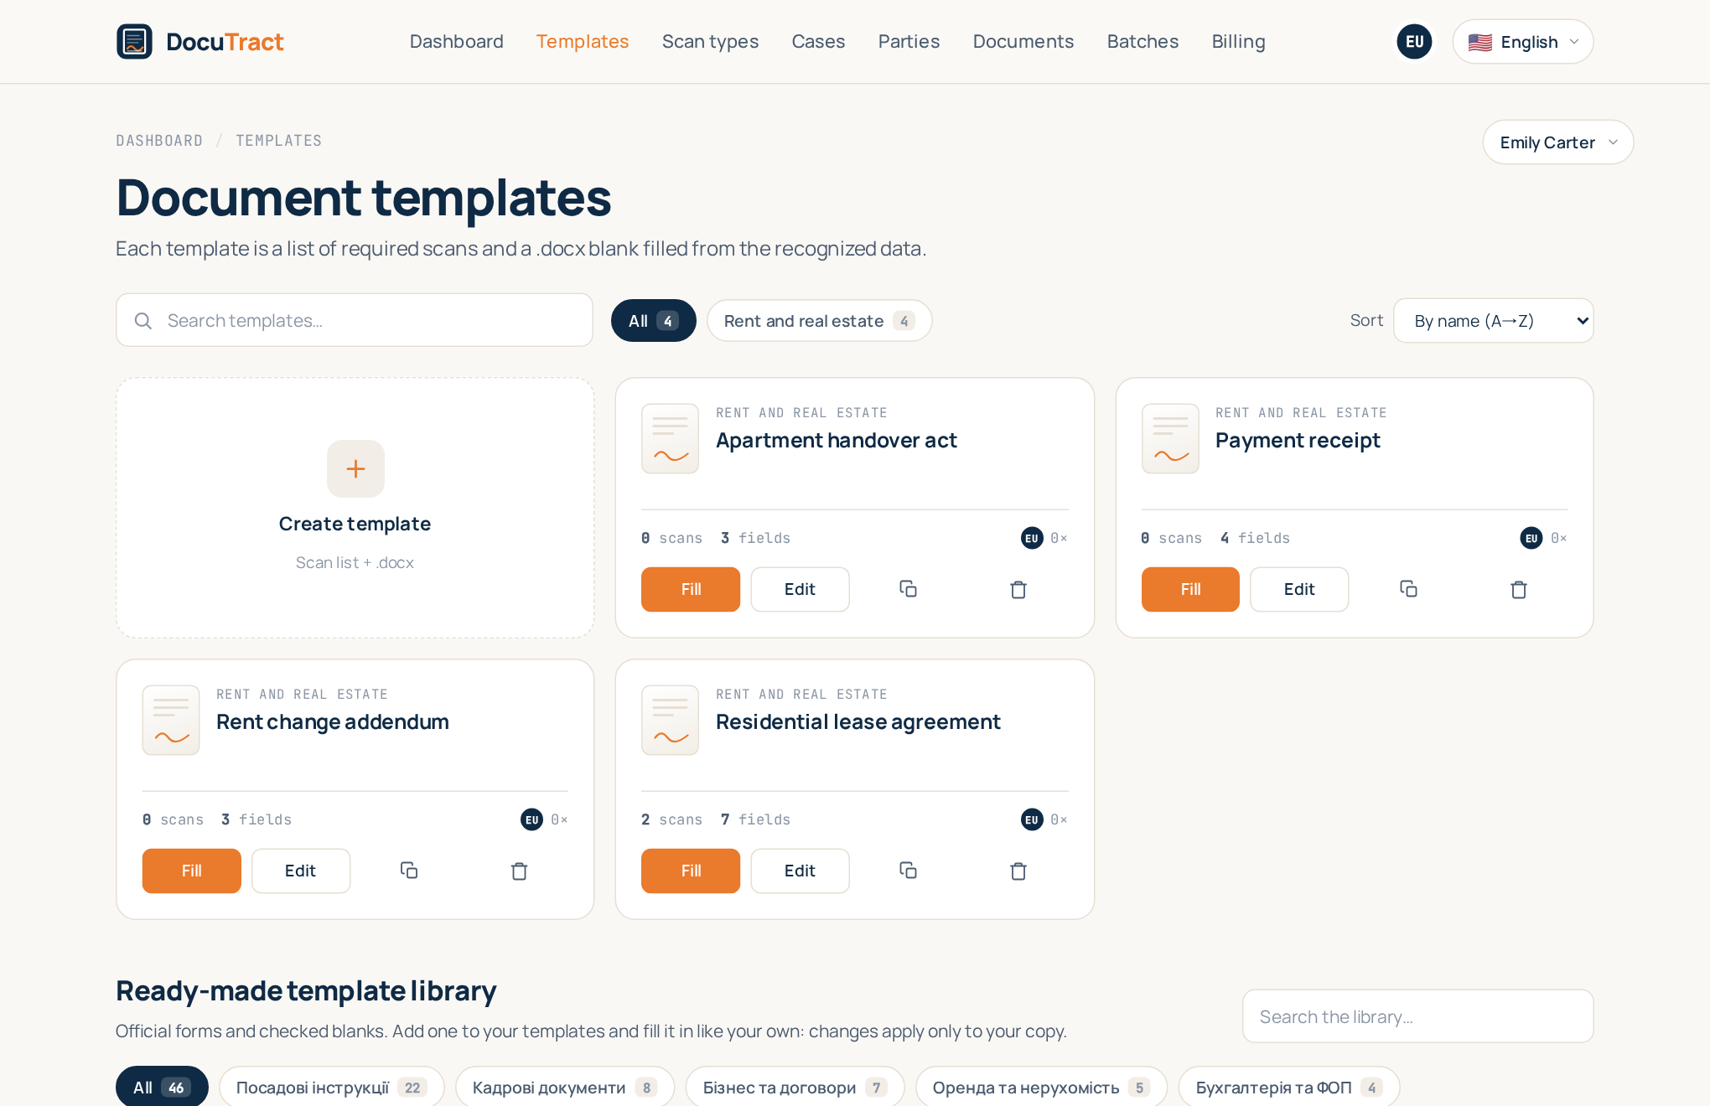Go to the Dashboard menu item
Image resolution: width=1710 pixels, height=1106 pixels.
point(457,42)
